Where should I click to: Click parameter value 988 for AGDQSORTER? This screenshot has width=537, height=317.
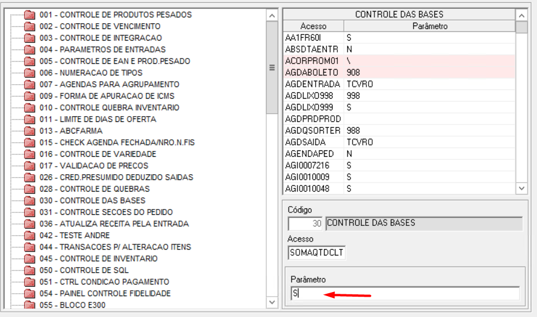click(x=353, y=131)
